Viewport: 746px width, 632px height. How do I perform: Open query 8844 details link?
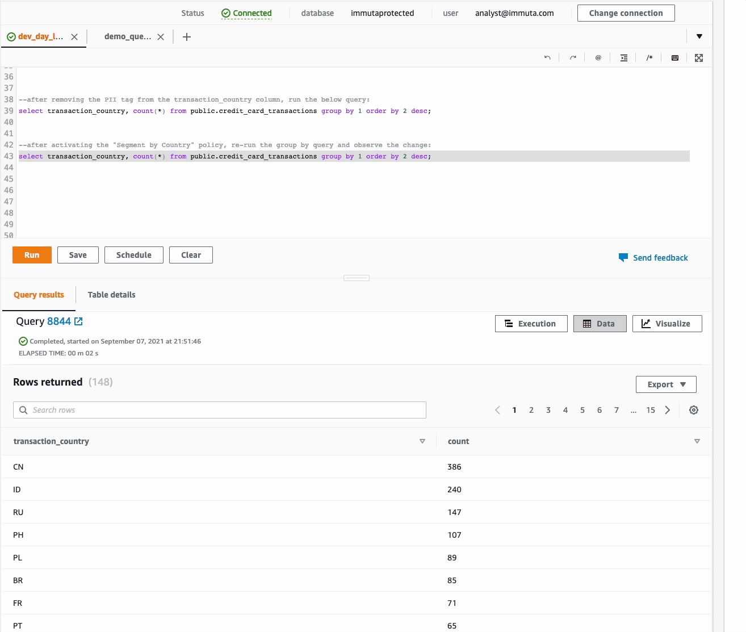tap(59, 321)
